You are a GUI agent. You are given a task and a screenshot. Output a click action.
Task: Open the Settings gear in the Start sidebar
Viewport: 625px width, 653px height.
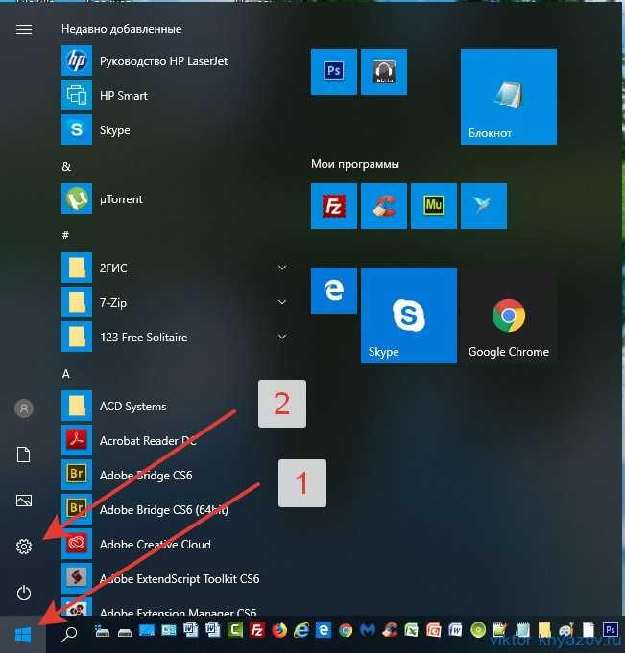point(24,547)
